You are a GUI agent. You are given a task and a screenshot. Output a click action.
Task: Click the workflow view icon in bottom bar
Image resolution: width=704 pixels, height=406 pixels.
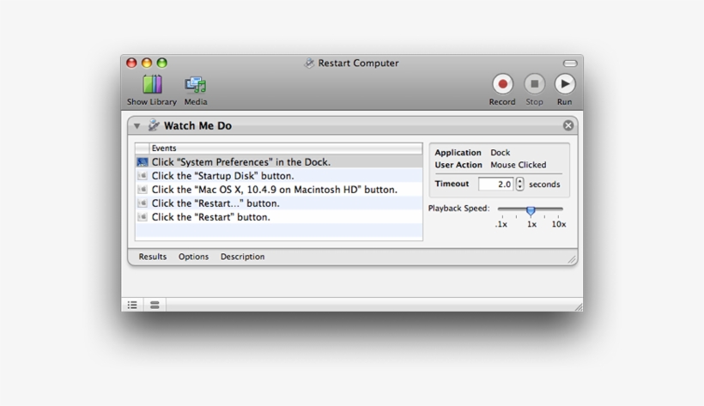(x=155, y=305)
